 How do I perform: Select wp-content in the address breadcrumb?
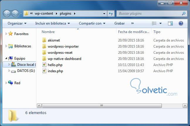[44, 13]
